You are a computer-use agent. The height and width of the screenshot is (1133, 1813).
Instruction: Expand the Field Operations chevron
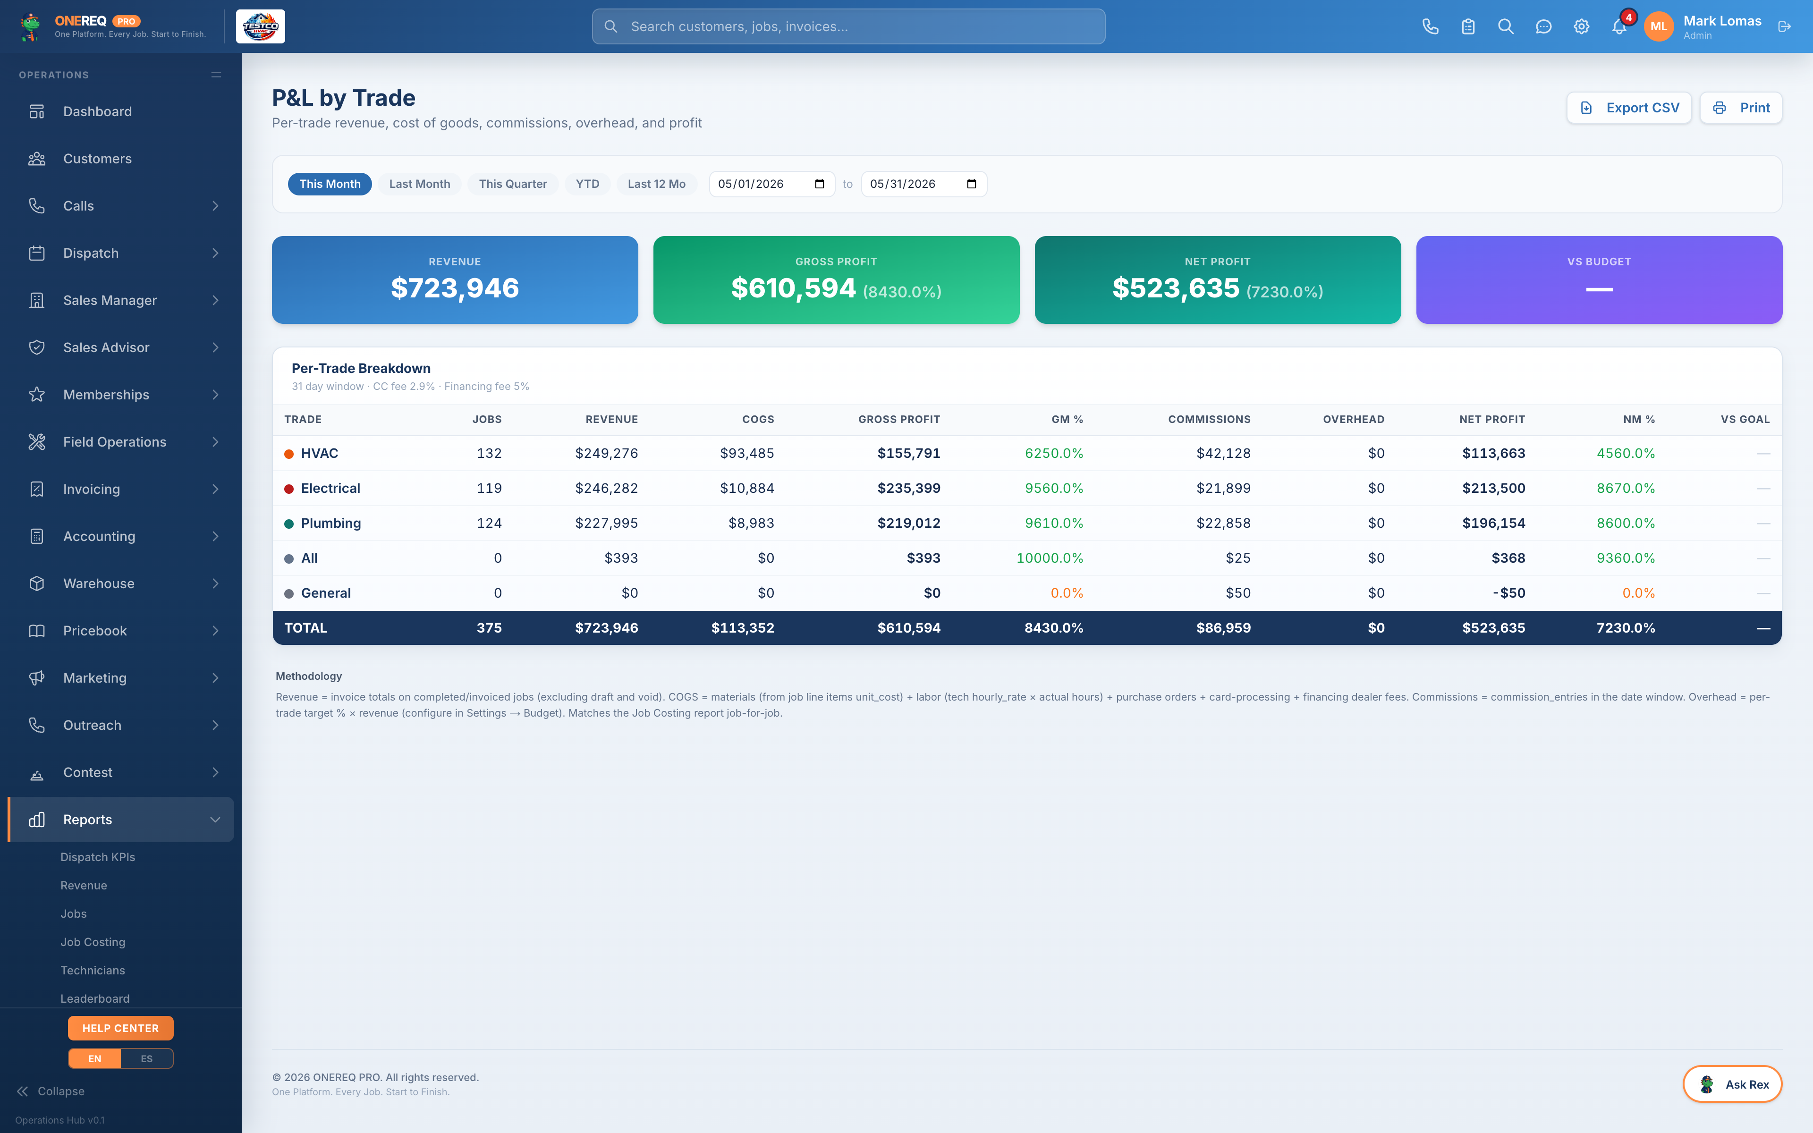[216, 442]
